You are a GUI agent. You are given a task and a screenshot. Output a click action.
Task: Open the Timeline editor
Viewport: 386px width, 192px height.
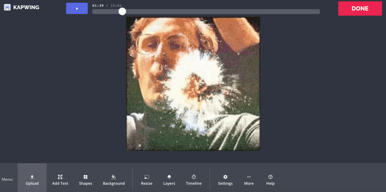194,180
